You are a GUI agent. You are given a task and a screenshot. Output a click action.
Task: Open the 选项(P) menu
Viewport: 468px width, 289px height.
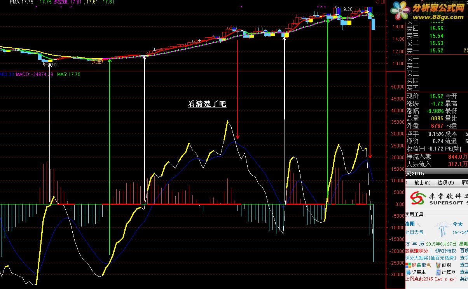[445, 182]
